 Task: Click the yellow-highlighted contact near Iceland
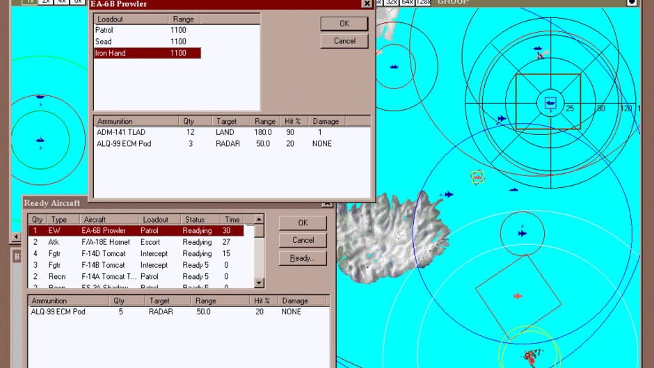[x=477, y=177]
